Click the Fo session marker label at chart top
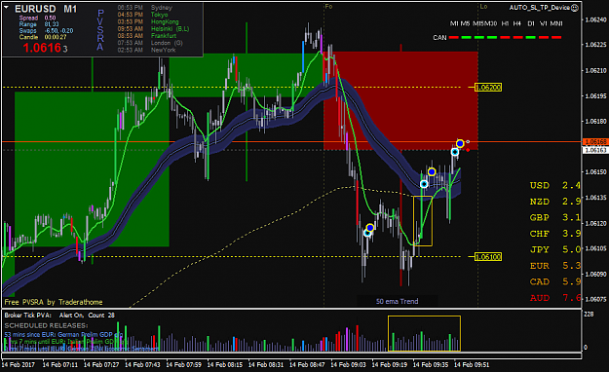 point(328,7)
